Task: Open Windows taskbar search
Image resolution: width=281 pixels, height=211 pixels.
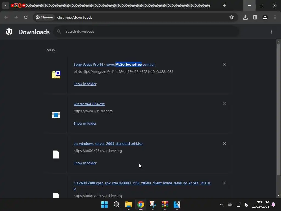Action: 116,204
